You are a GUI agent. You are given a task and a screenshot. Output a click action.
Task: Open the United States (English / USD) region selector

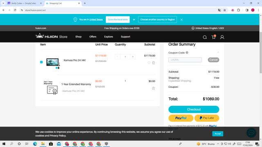[x=208, y=28]
